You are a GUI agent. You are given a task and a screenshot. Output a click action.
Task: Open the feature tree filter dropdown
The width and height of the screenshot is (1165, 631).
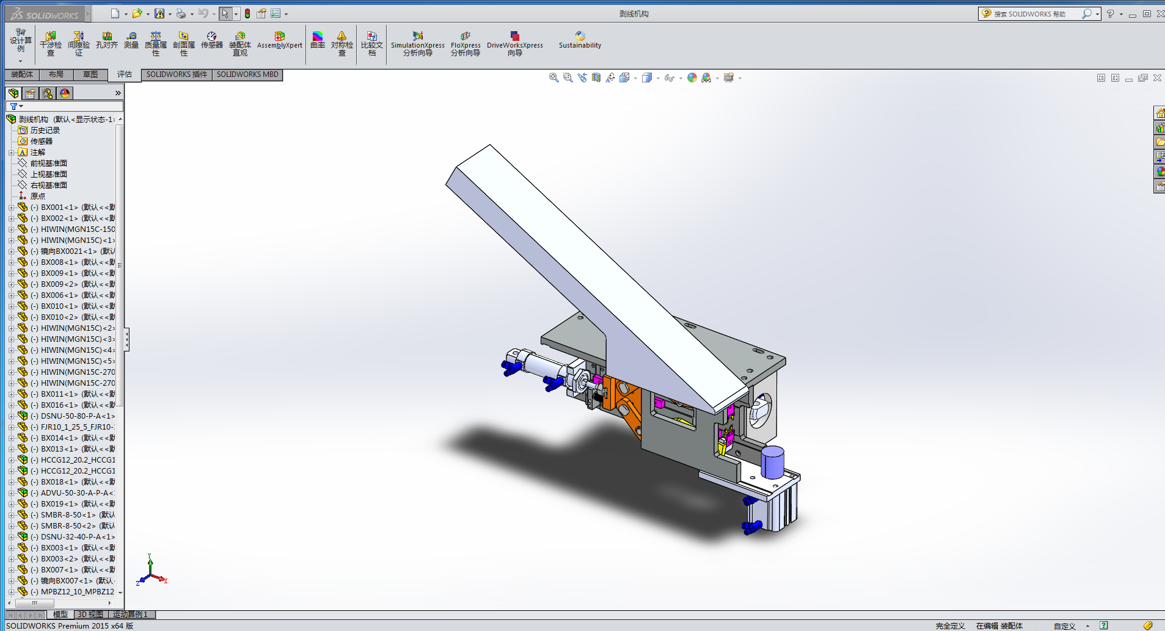tap(16, 106)
